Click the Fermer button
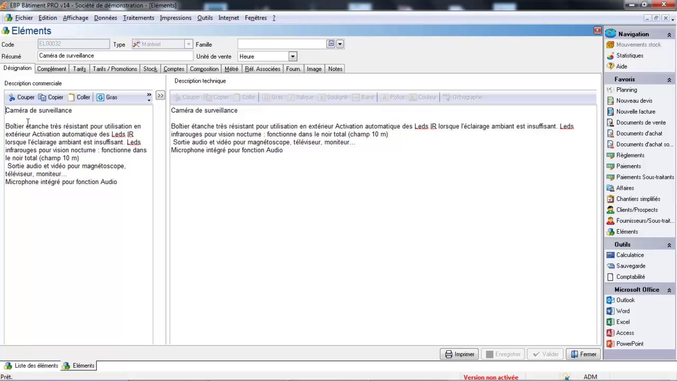 (x=583, y=355)
